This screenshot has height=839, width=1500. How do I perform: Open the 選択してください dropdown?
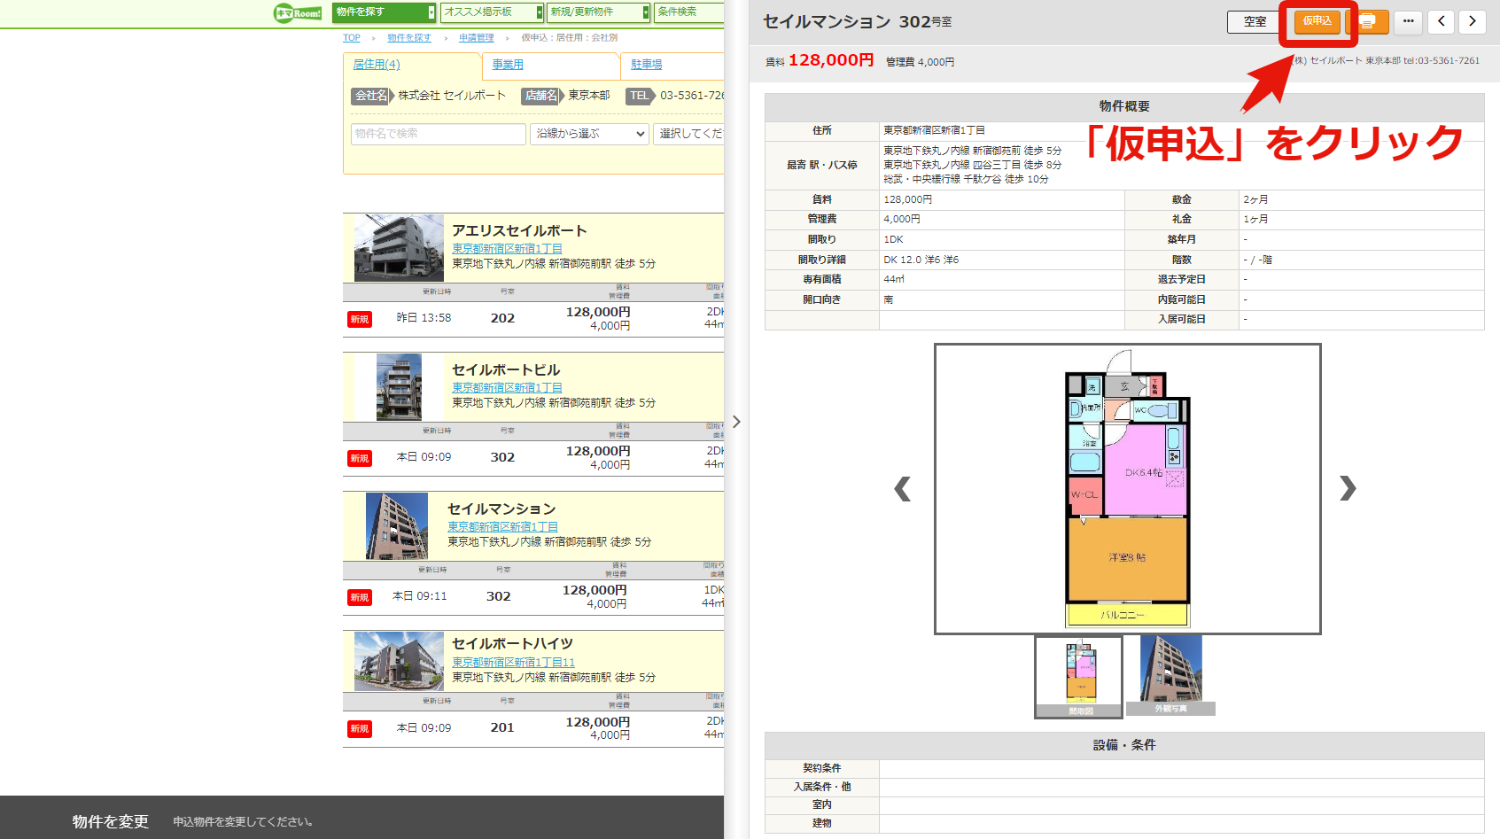689,134
